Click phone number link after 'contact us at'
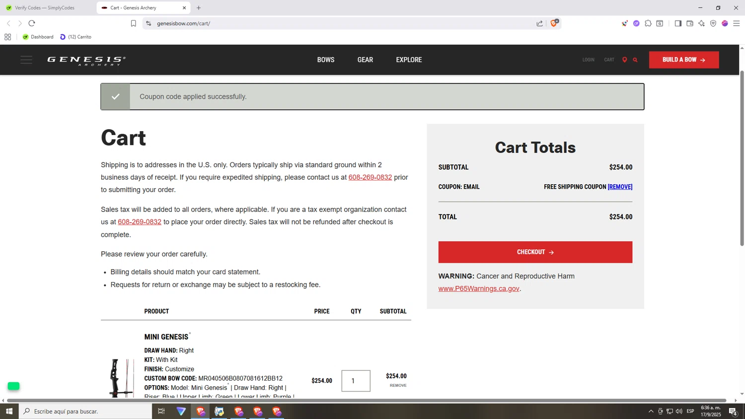The height and width of the screenshot is (419, 745). pos(370,177)
